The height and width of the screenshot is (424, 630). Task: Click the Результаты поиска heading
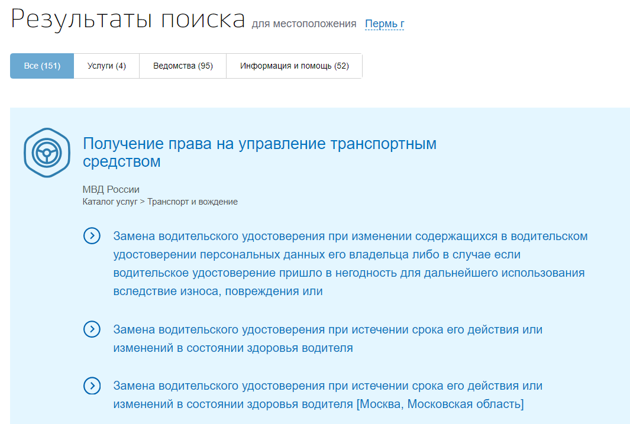[128, 19]
